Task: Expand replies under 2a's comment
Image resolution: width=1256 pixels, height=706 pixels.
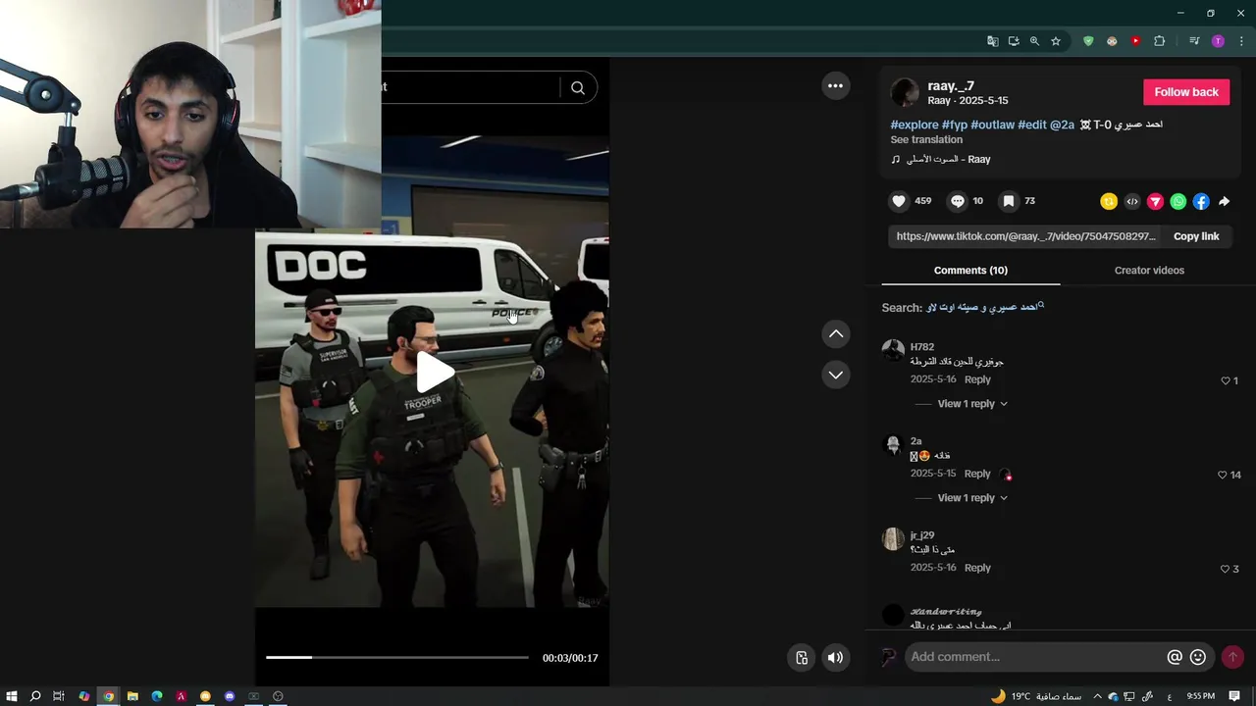Action: click(972, 498)
